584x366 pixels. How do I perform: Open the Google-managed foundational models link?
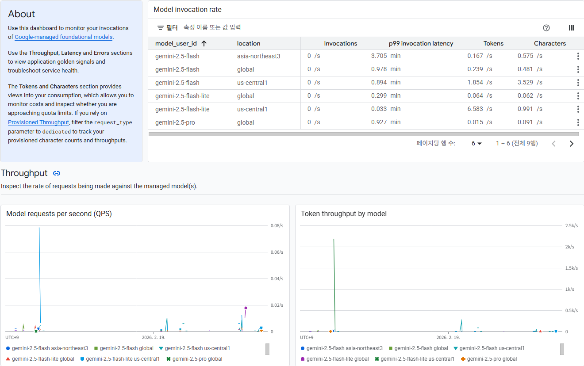[x=64, y=37]
